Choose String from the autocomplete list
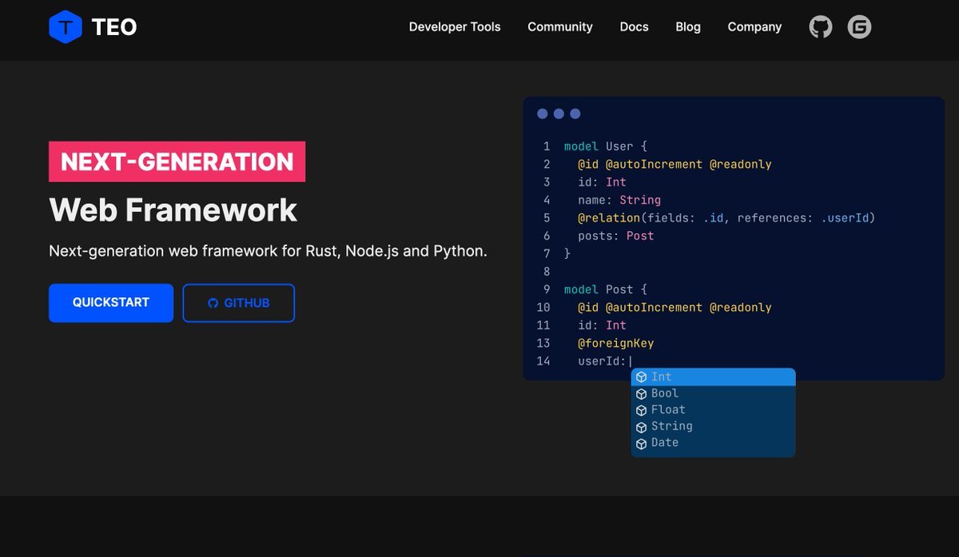Screen dimensions: 959x557 713,427
